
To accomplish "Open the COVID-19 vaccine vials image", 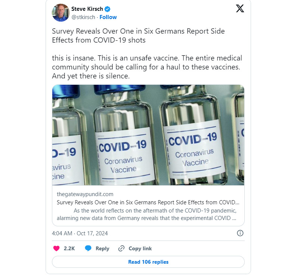I will [148, 135].
